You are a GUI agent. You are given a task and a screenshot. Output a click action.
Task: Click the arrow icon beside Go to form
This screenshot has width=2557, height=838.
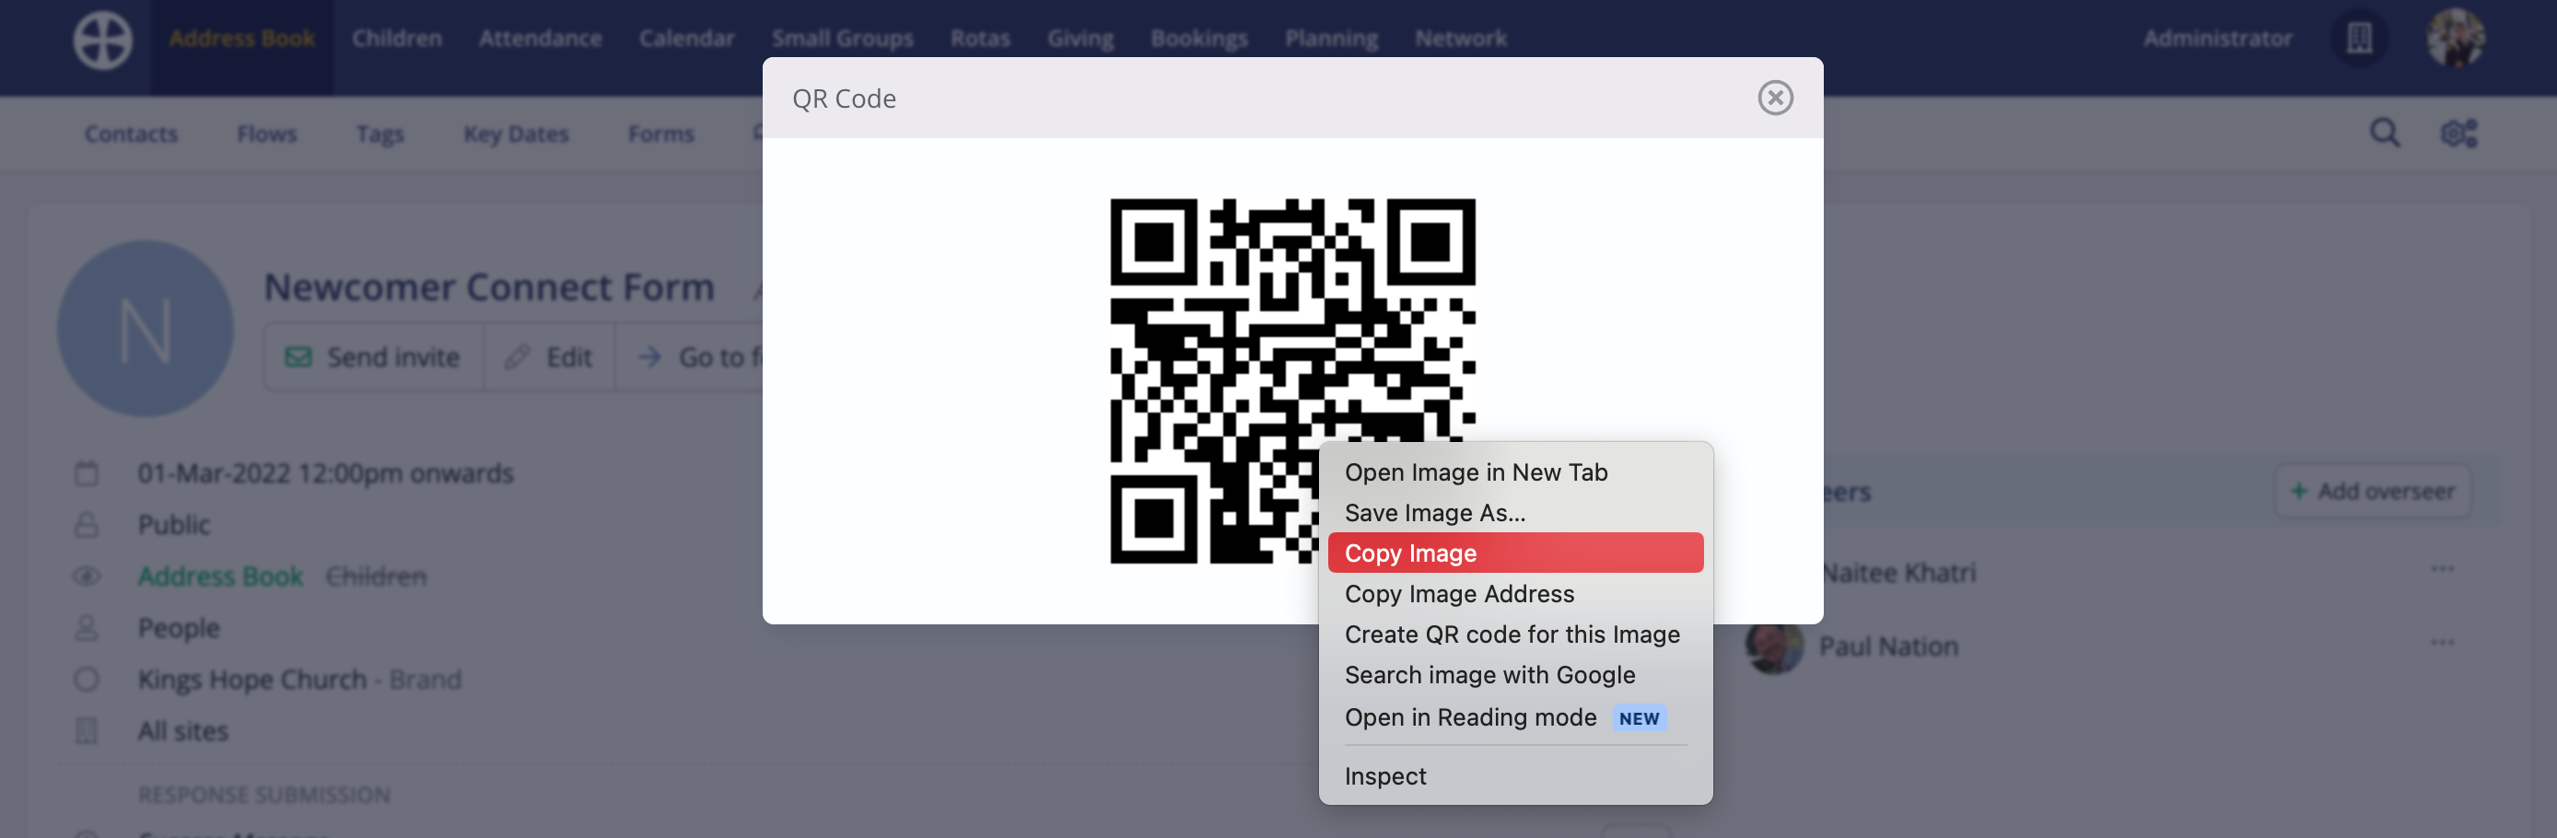pyautogui.click(x=649, y=356)
